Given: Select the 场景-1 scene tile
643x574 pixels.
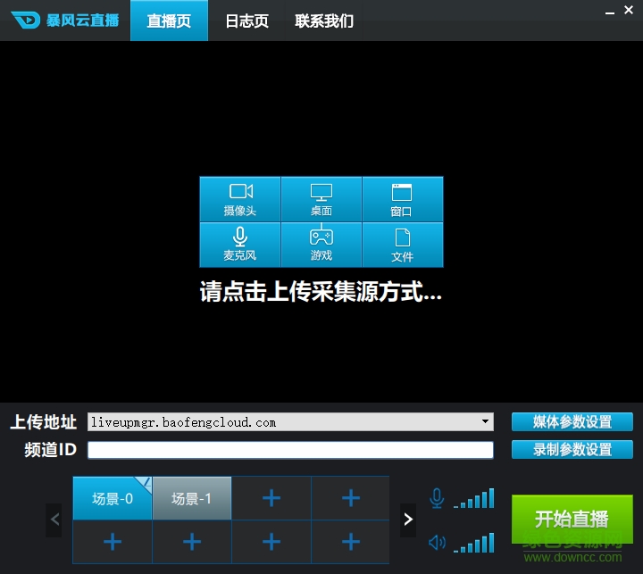Looking at the screenshot, I should pos(191,498).
